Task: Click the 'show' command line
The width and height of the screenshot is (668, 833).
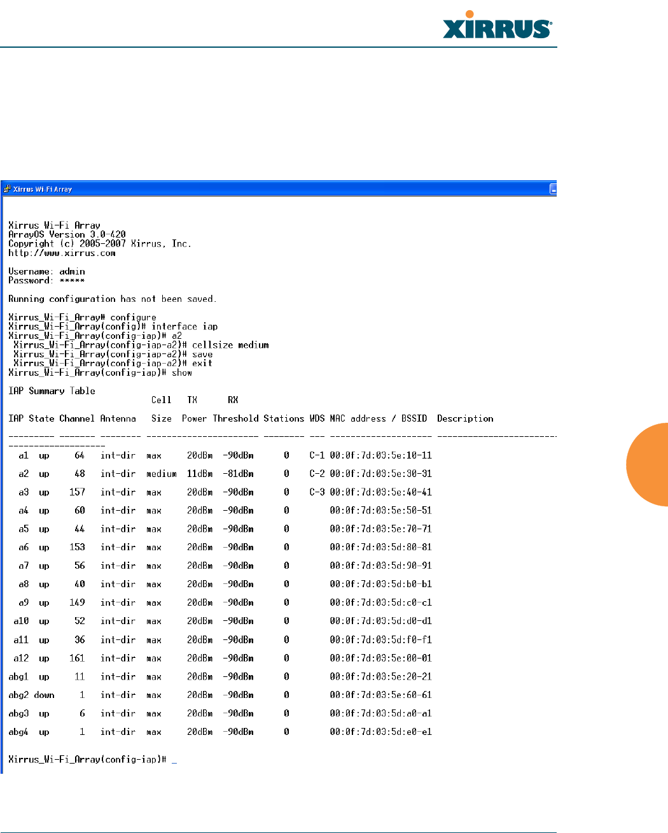Action: coord(100,373)
